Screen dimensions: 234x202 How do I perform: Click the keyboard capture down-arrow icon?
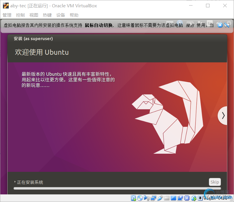click(x=200, y=198)
